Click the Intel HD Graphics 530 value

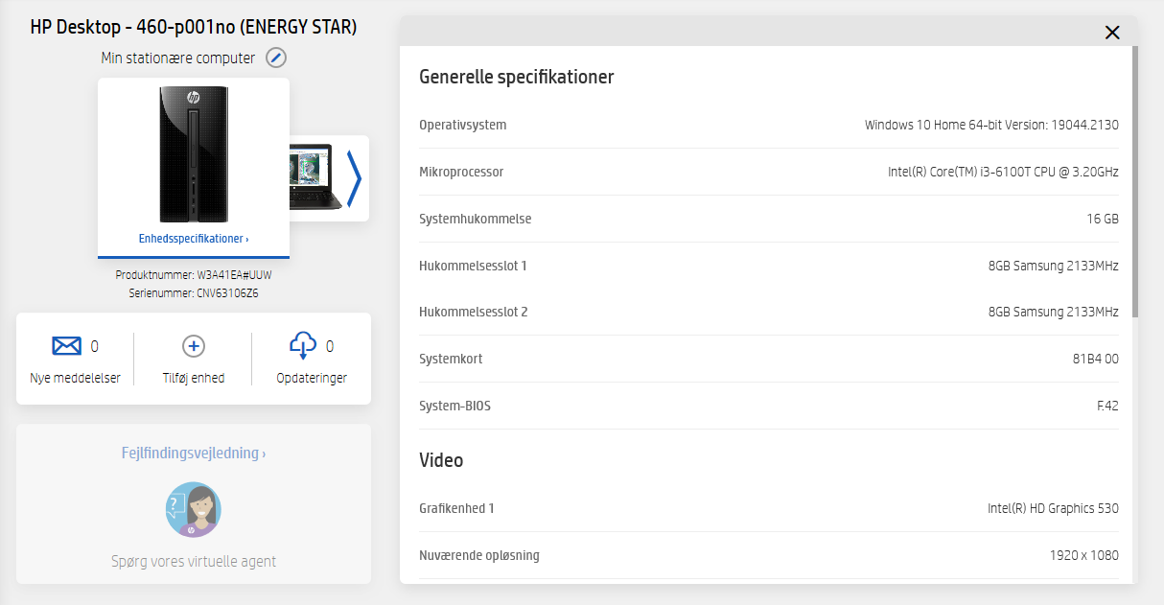(x=1053, y=508)
